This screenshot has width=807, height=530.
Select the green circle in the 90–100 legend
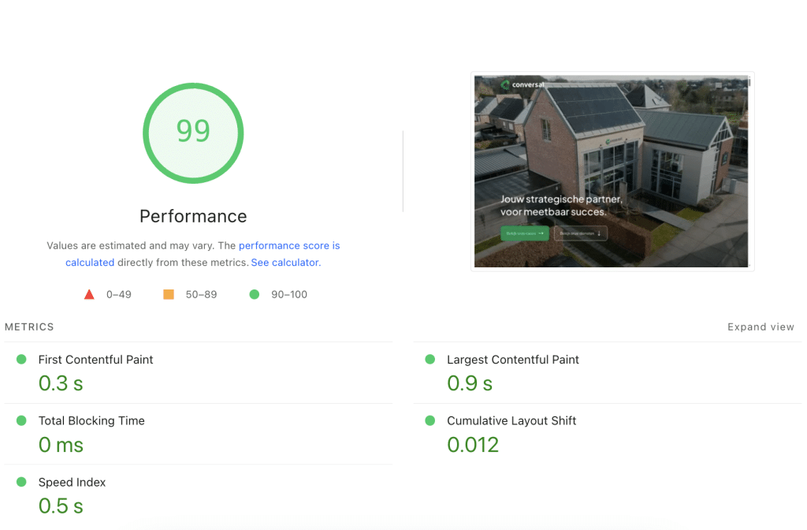(254, 293)
